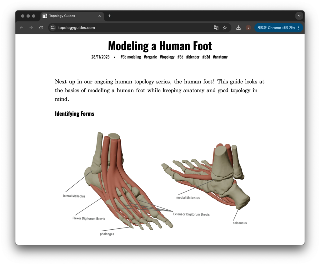Follow the #3d modeling tag link
The height and width of the screenshot is (265, 320).
point(131,57)
